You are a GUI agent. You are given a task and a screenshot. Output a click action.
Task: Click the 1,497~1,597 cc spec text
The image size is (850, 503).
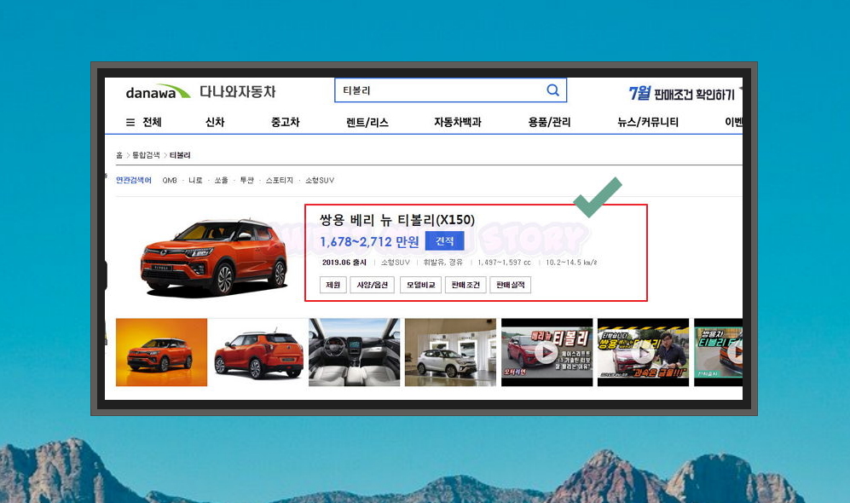click(x=504, y=263)
